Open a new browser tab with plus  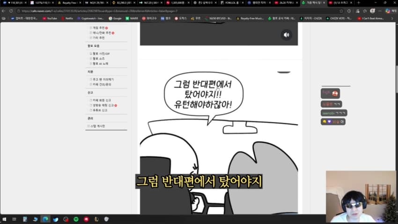358,2
